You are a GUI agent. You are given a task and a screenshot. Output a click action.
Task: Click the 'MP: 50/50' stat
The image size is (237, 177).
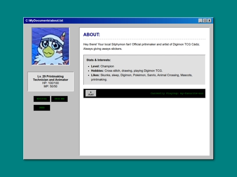[50, 87]
